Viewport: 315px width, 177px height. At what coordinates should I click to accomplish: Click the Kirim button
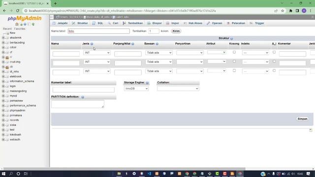(176, 31)
